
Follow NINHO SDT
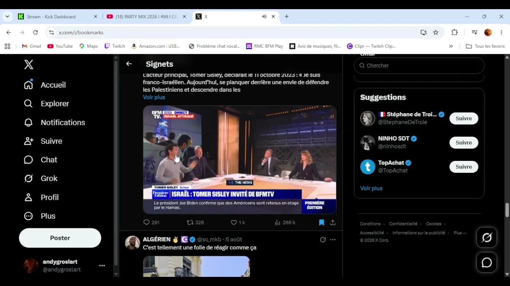point(464,143)
